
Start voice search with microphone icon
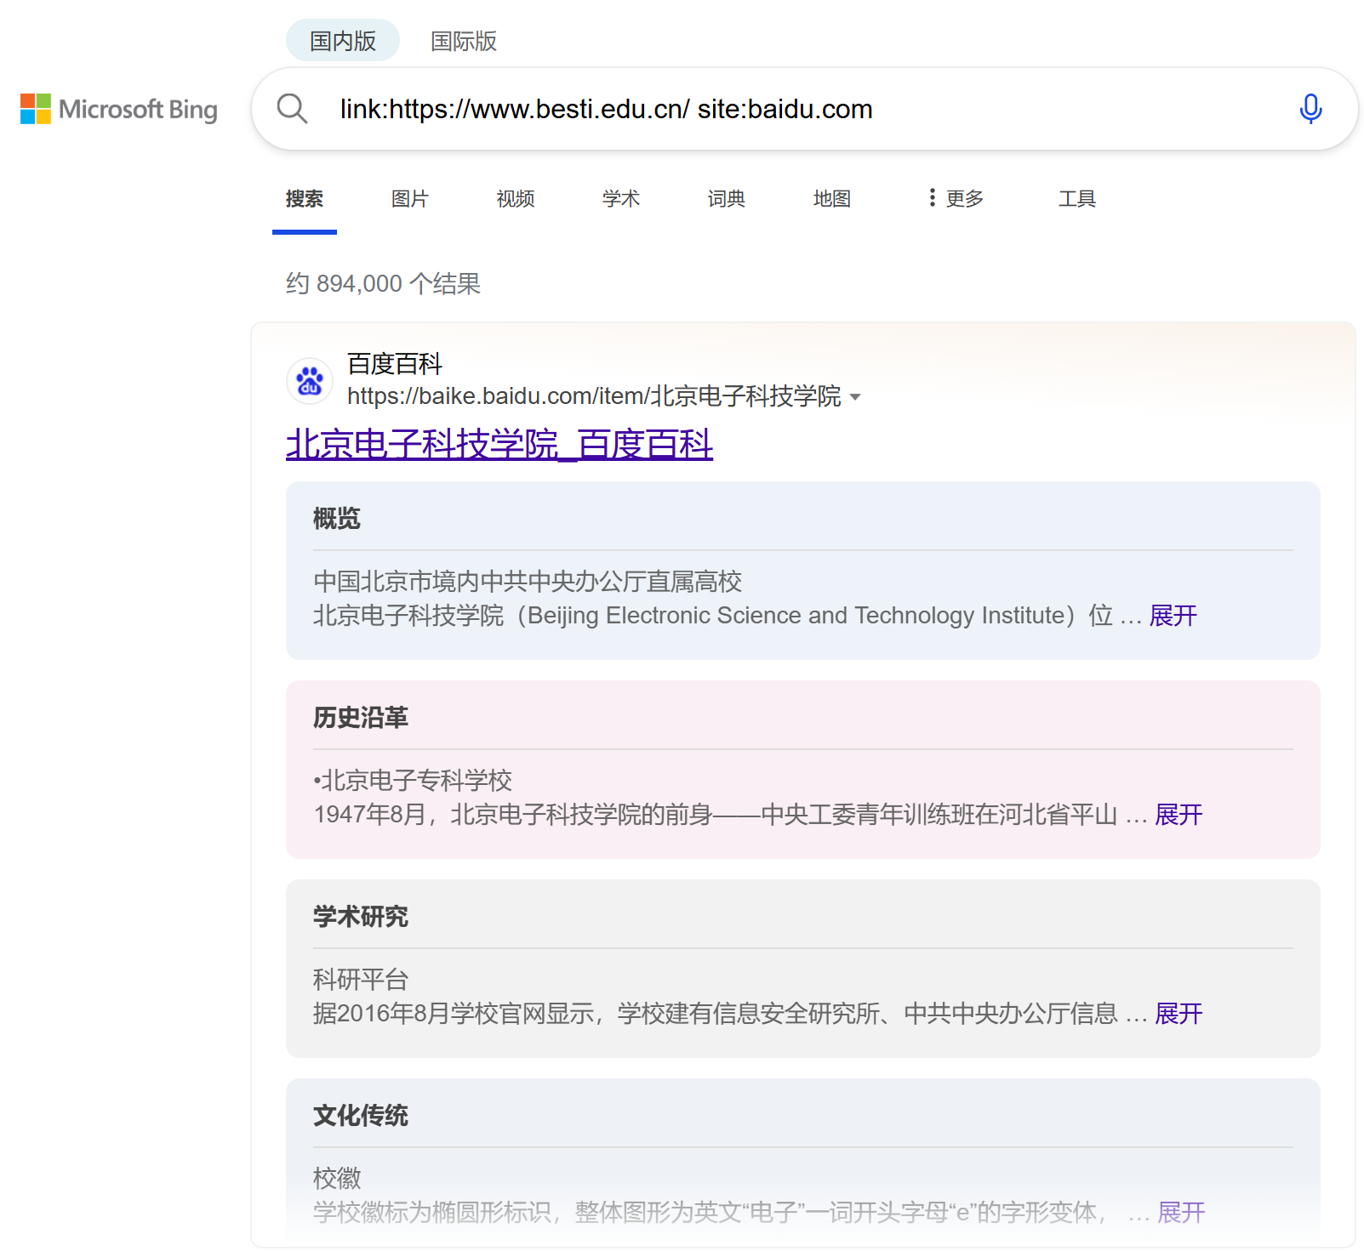coord(1310,109)
